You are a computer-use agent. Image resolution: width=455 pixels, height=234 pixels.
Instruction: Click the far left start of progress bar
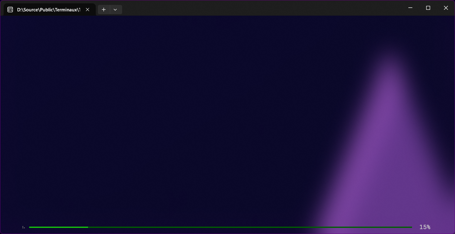coord(30,227)
